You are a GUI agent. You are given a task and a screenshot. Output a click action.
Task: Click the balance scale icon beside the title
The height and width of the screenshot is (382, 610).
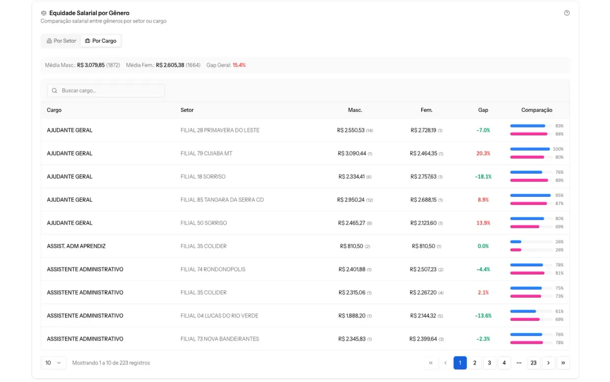pyautogui.click(x=44, y=13)
